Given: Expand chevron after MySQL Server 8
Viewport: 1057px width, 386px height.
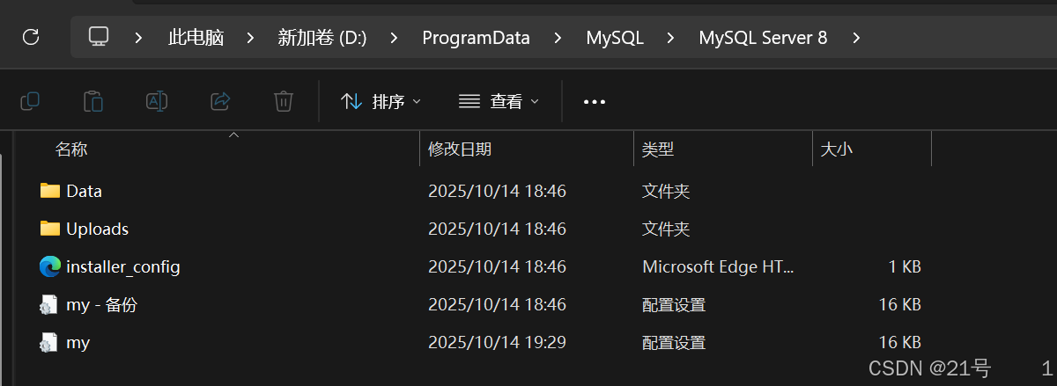Looking at the screenshot, I should tap(855, 38).
